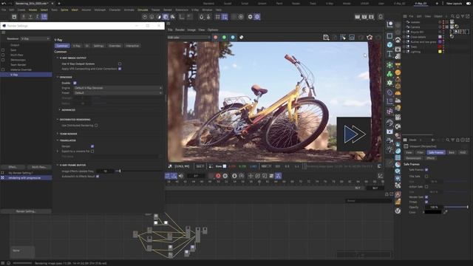The image size is (473, 266).
Task: Open the Image menu in frame buffer
Action: 191,30
